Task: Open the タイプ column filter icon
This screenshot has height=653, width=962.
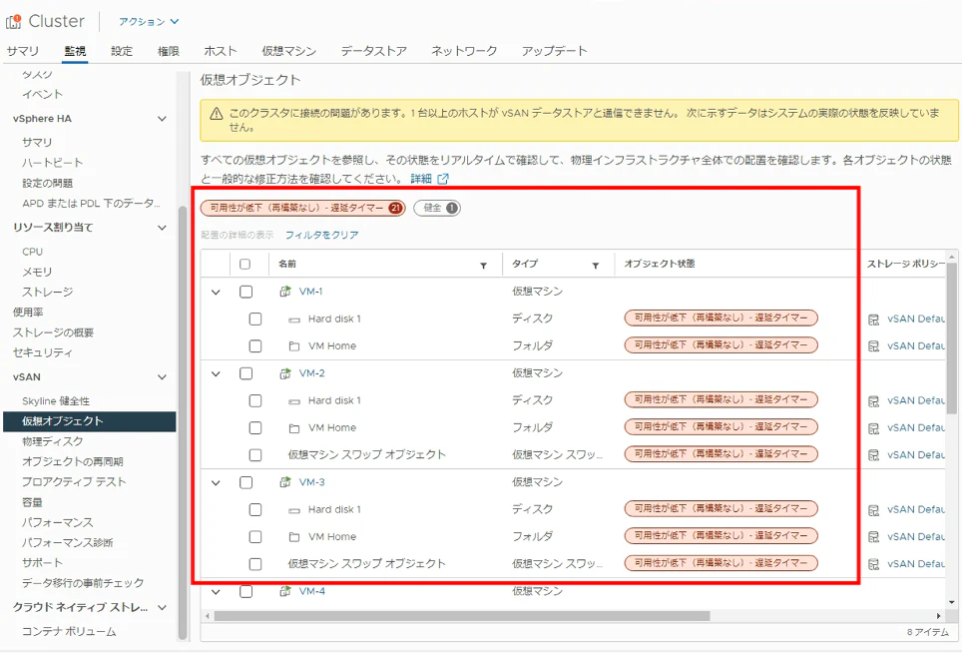Action: pyautogui.click(x=595, y=266)
